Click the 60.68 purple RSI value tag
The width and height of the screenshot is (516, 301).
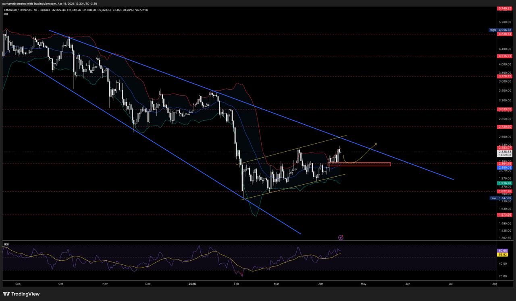[503, 250]
